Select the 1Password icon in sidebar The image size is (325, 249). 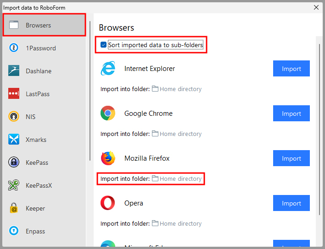pos(14,48)
